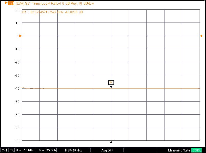Select the Tr1 trace label
Viewport: 206px width, 153px height.
pyautogui.click(x=11, y=3)
